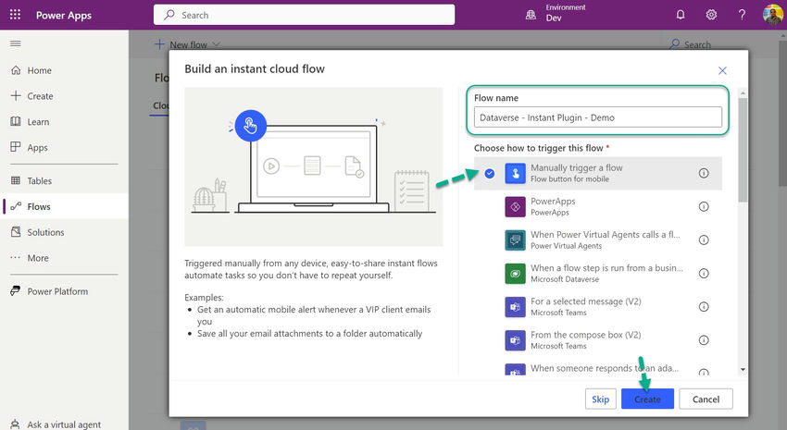Image resolution: width=787 pixels, height=430 pixels.
Task: Show info for From the compose box
Action: [704, 340]
